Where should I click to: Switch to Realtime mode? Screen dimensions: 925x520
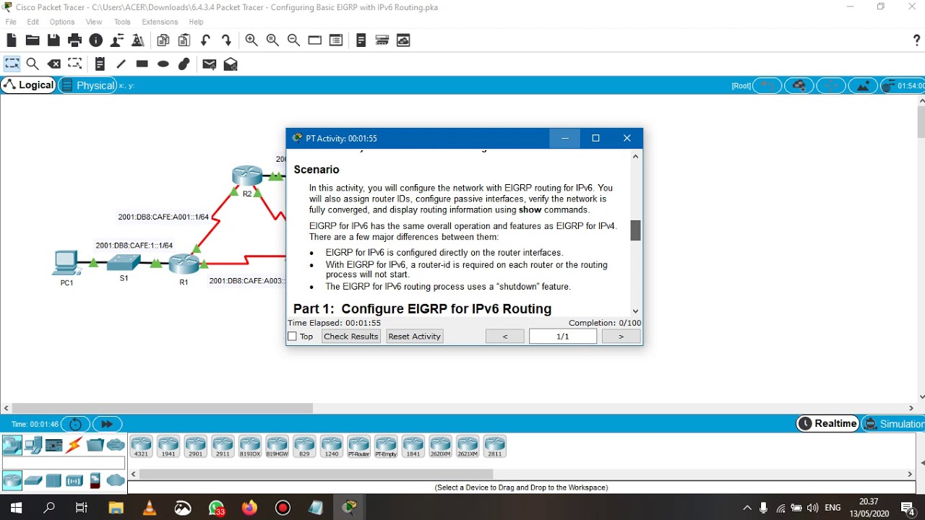click(x=827, y=424)
